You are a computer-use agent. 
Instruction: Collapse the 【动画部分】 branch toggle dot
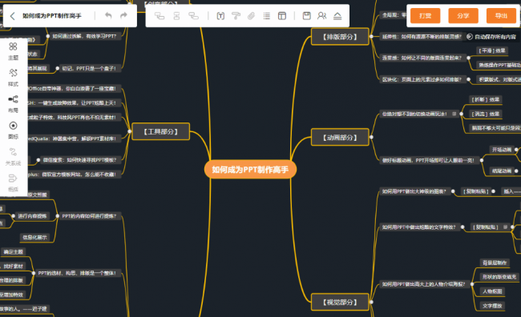pos(371,137)
